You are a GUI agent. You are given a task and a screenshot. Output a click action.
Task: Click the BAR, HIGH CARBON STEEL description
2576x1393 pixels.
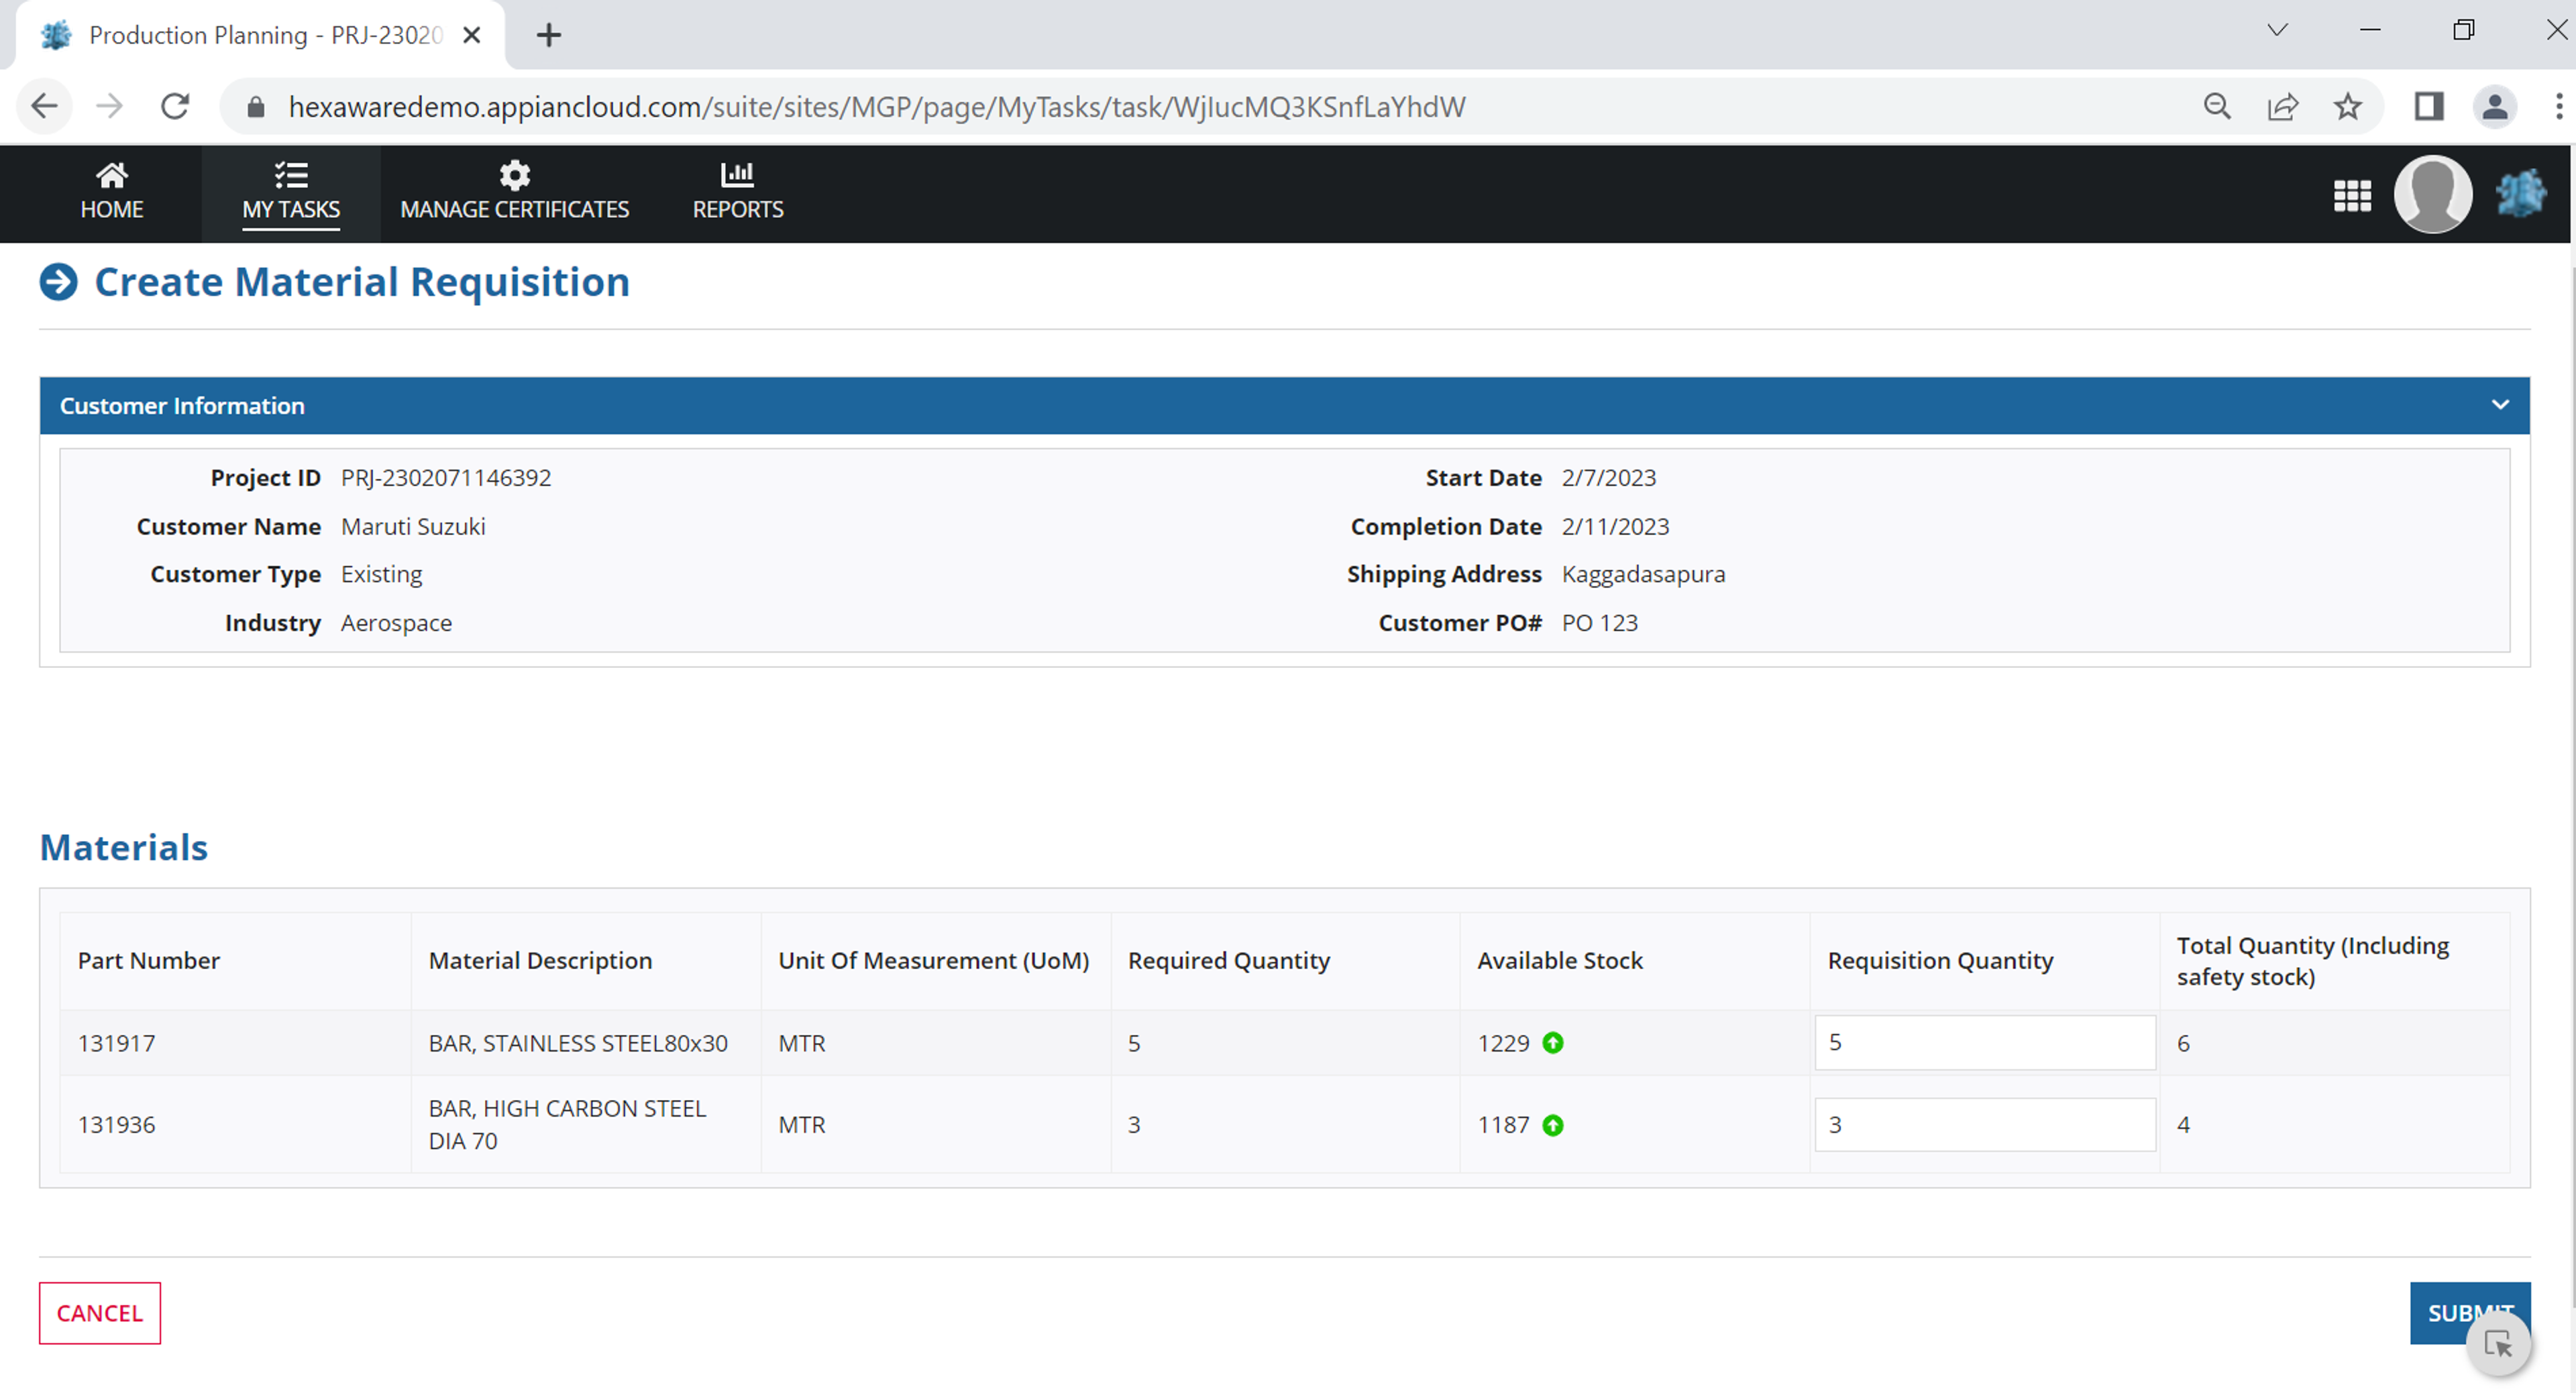click(x=567, y=1124)
